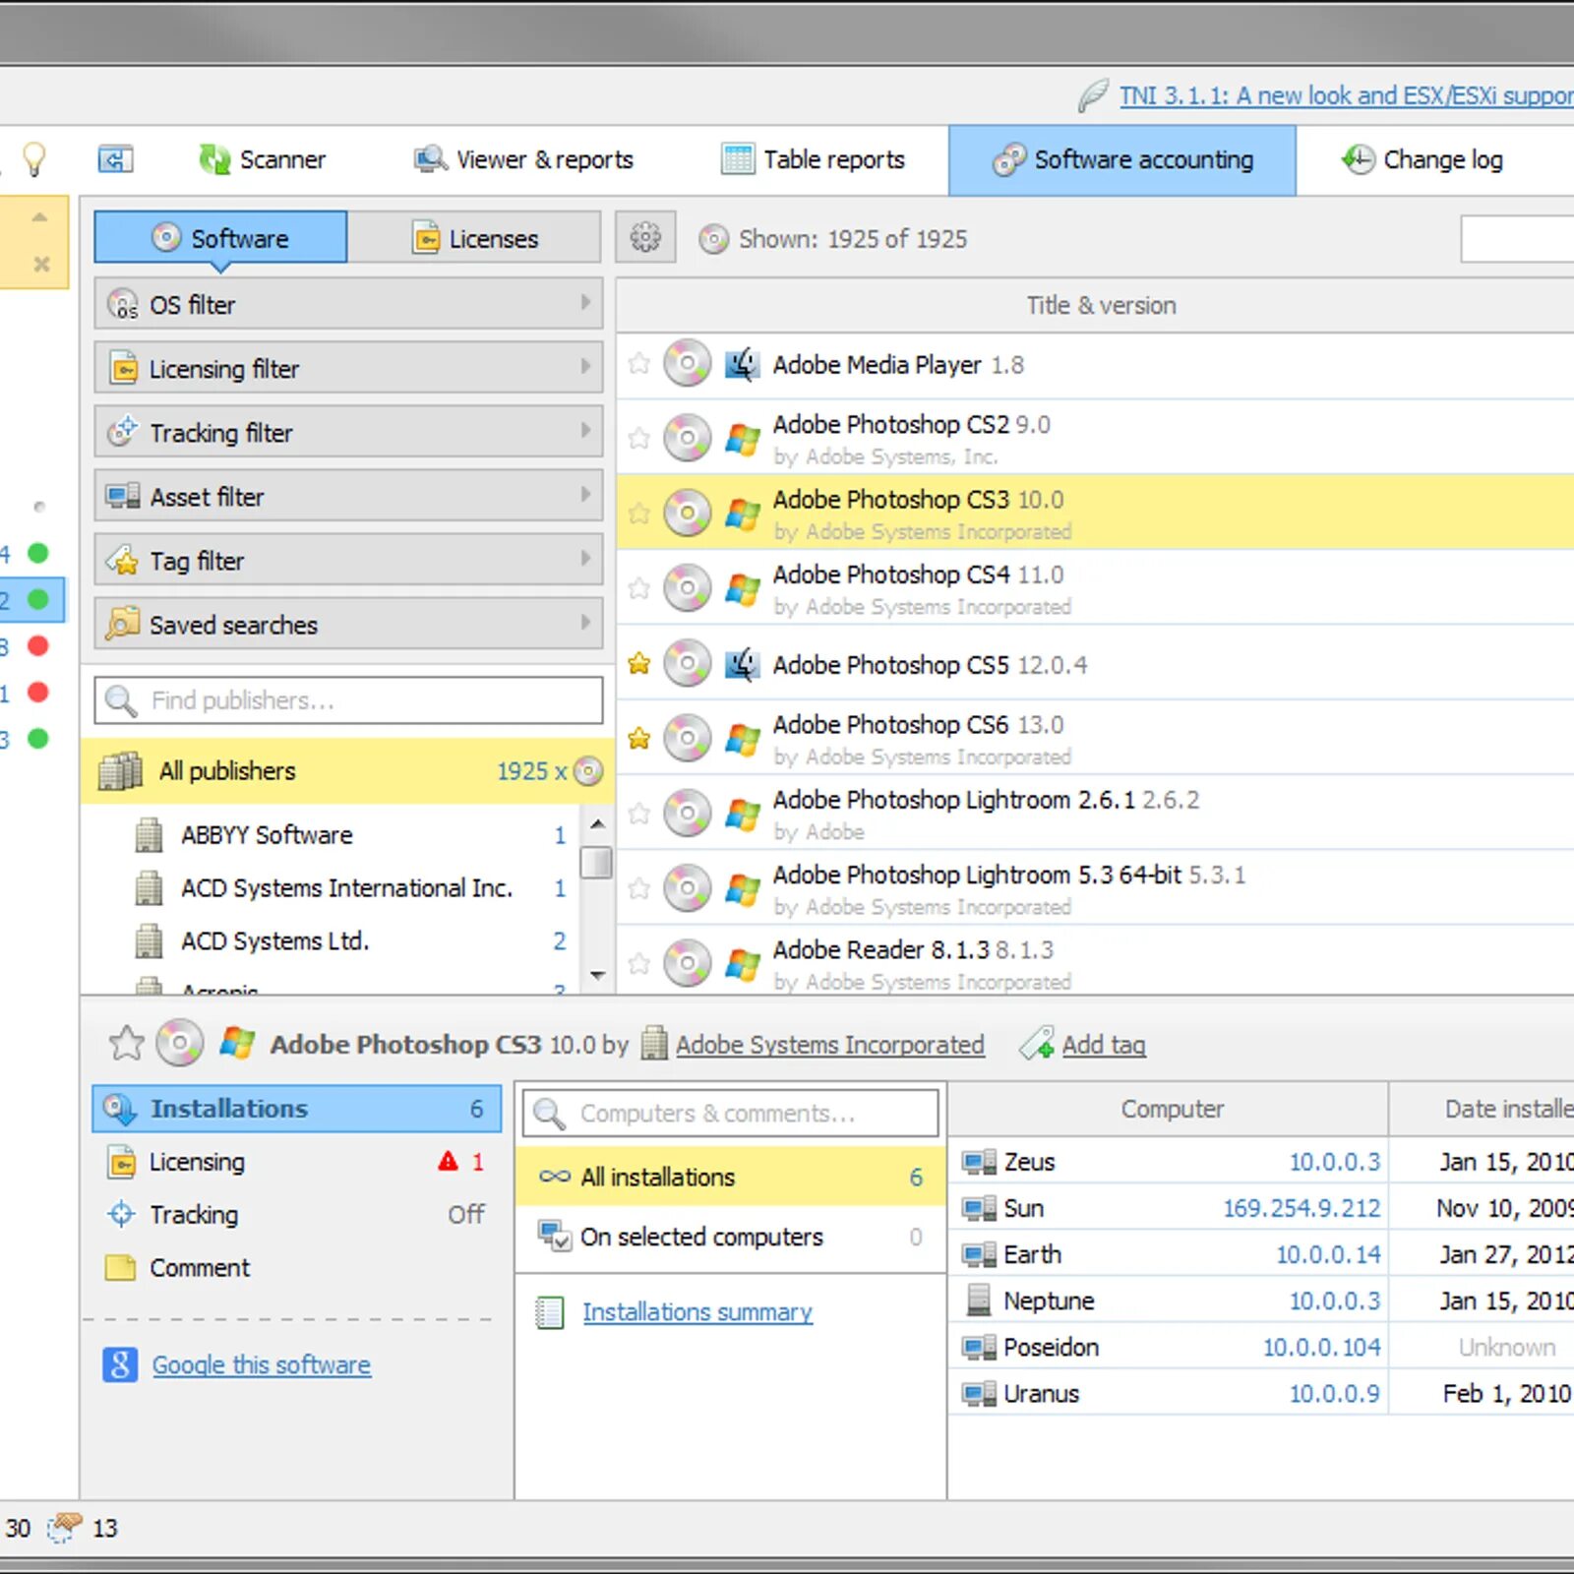The height and width of the screenshot is (1574, 1574).
Task: Click the large disc icon in the details header
Action: click(180, 1043)
